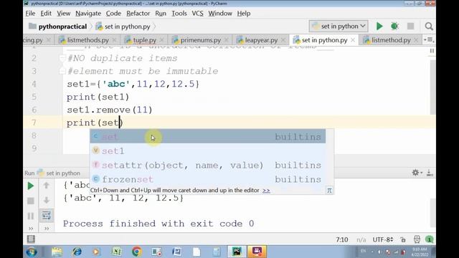The height and width of the screenshot is (258, 459).
Task: Rerun program from the Run panel play icon
Action: (30, 186)
